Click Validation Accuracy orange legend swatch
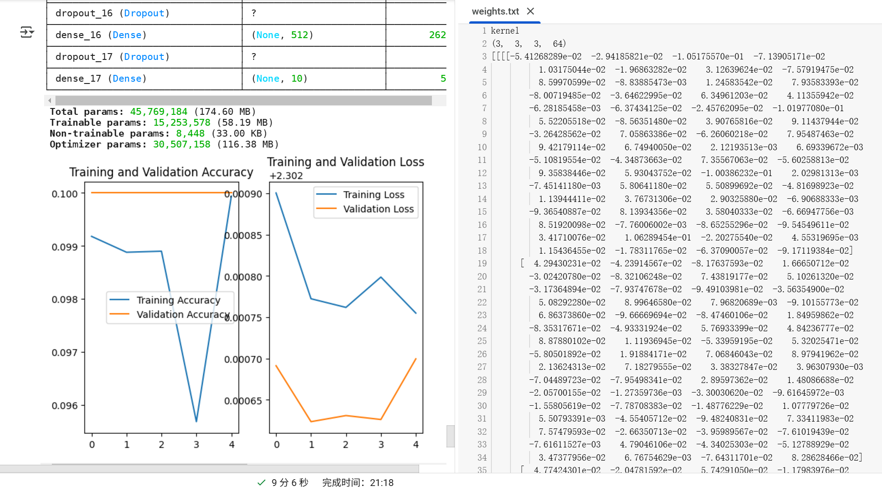This screenshot has height=491, width=882. 120,314
